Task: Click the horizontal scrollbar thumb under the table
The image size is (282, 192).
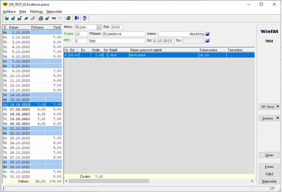Action: 109,181
